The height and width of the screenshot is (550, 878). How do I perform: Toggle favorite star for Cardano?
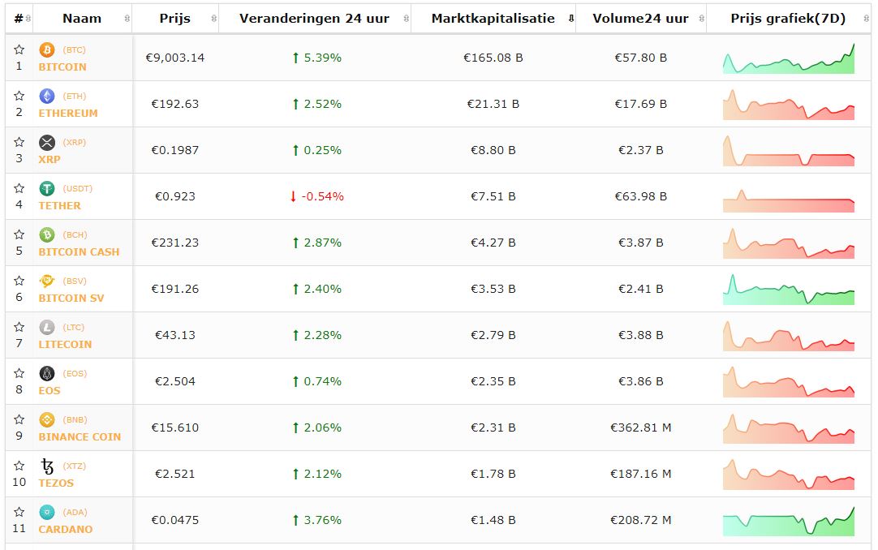[19, 512]
